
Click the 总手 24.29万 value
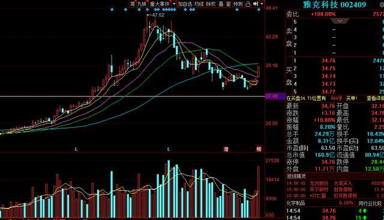click(325, 134)
